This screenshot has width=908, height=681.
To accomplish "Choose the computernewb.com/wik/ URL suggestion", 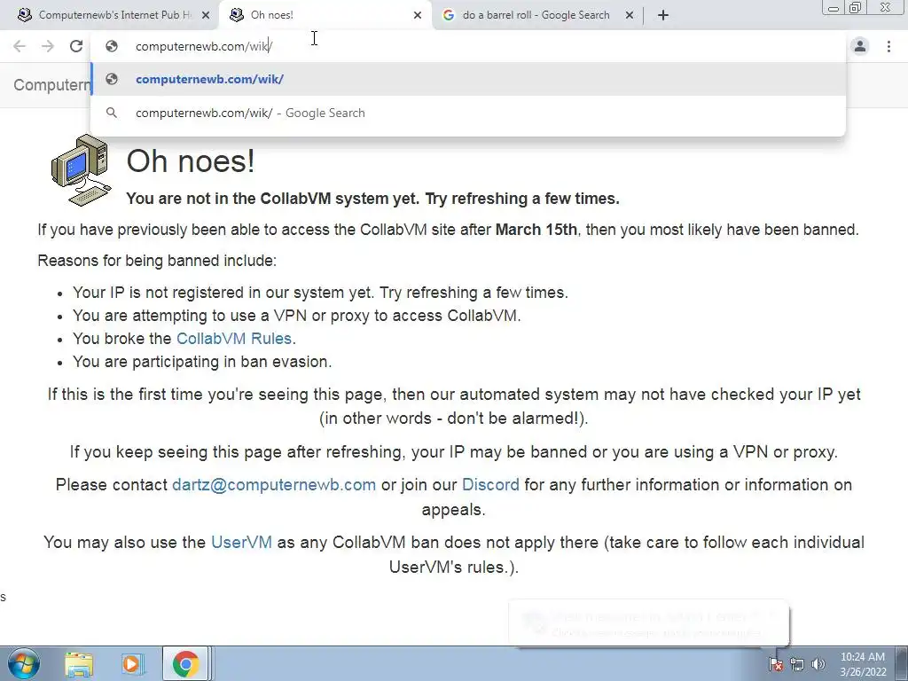I will click(x=468, y=79).
